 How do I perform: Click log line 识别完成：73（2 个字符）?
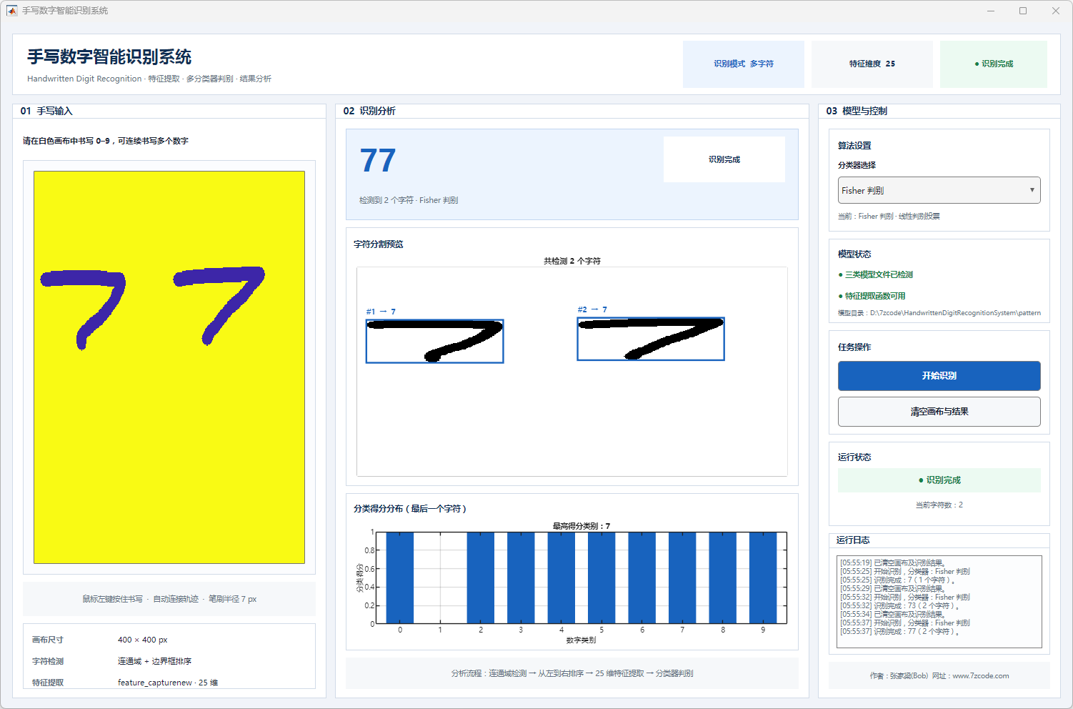click(900, 606)
